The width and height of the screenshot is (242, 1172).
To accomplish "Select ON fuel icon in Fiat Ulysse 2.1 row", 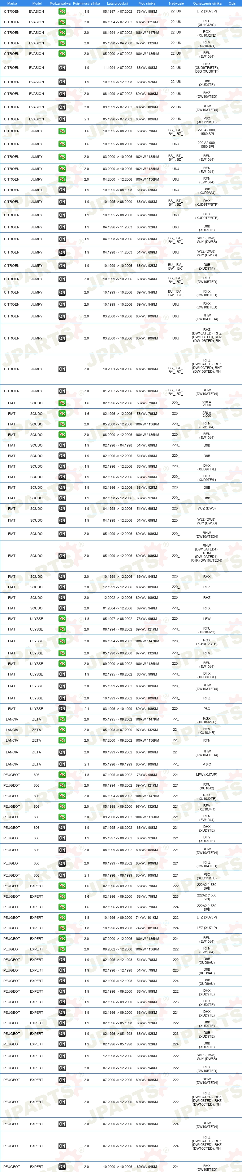I will tap(62, 709).
